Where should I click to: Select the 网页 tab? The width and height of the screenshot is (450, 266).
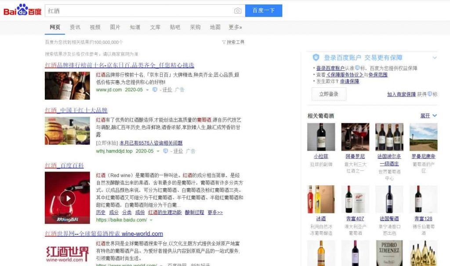55,27
